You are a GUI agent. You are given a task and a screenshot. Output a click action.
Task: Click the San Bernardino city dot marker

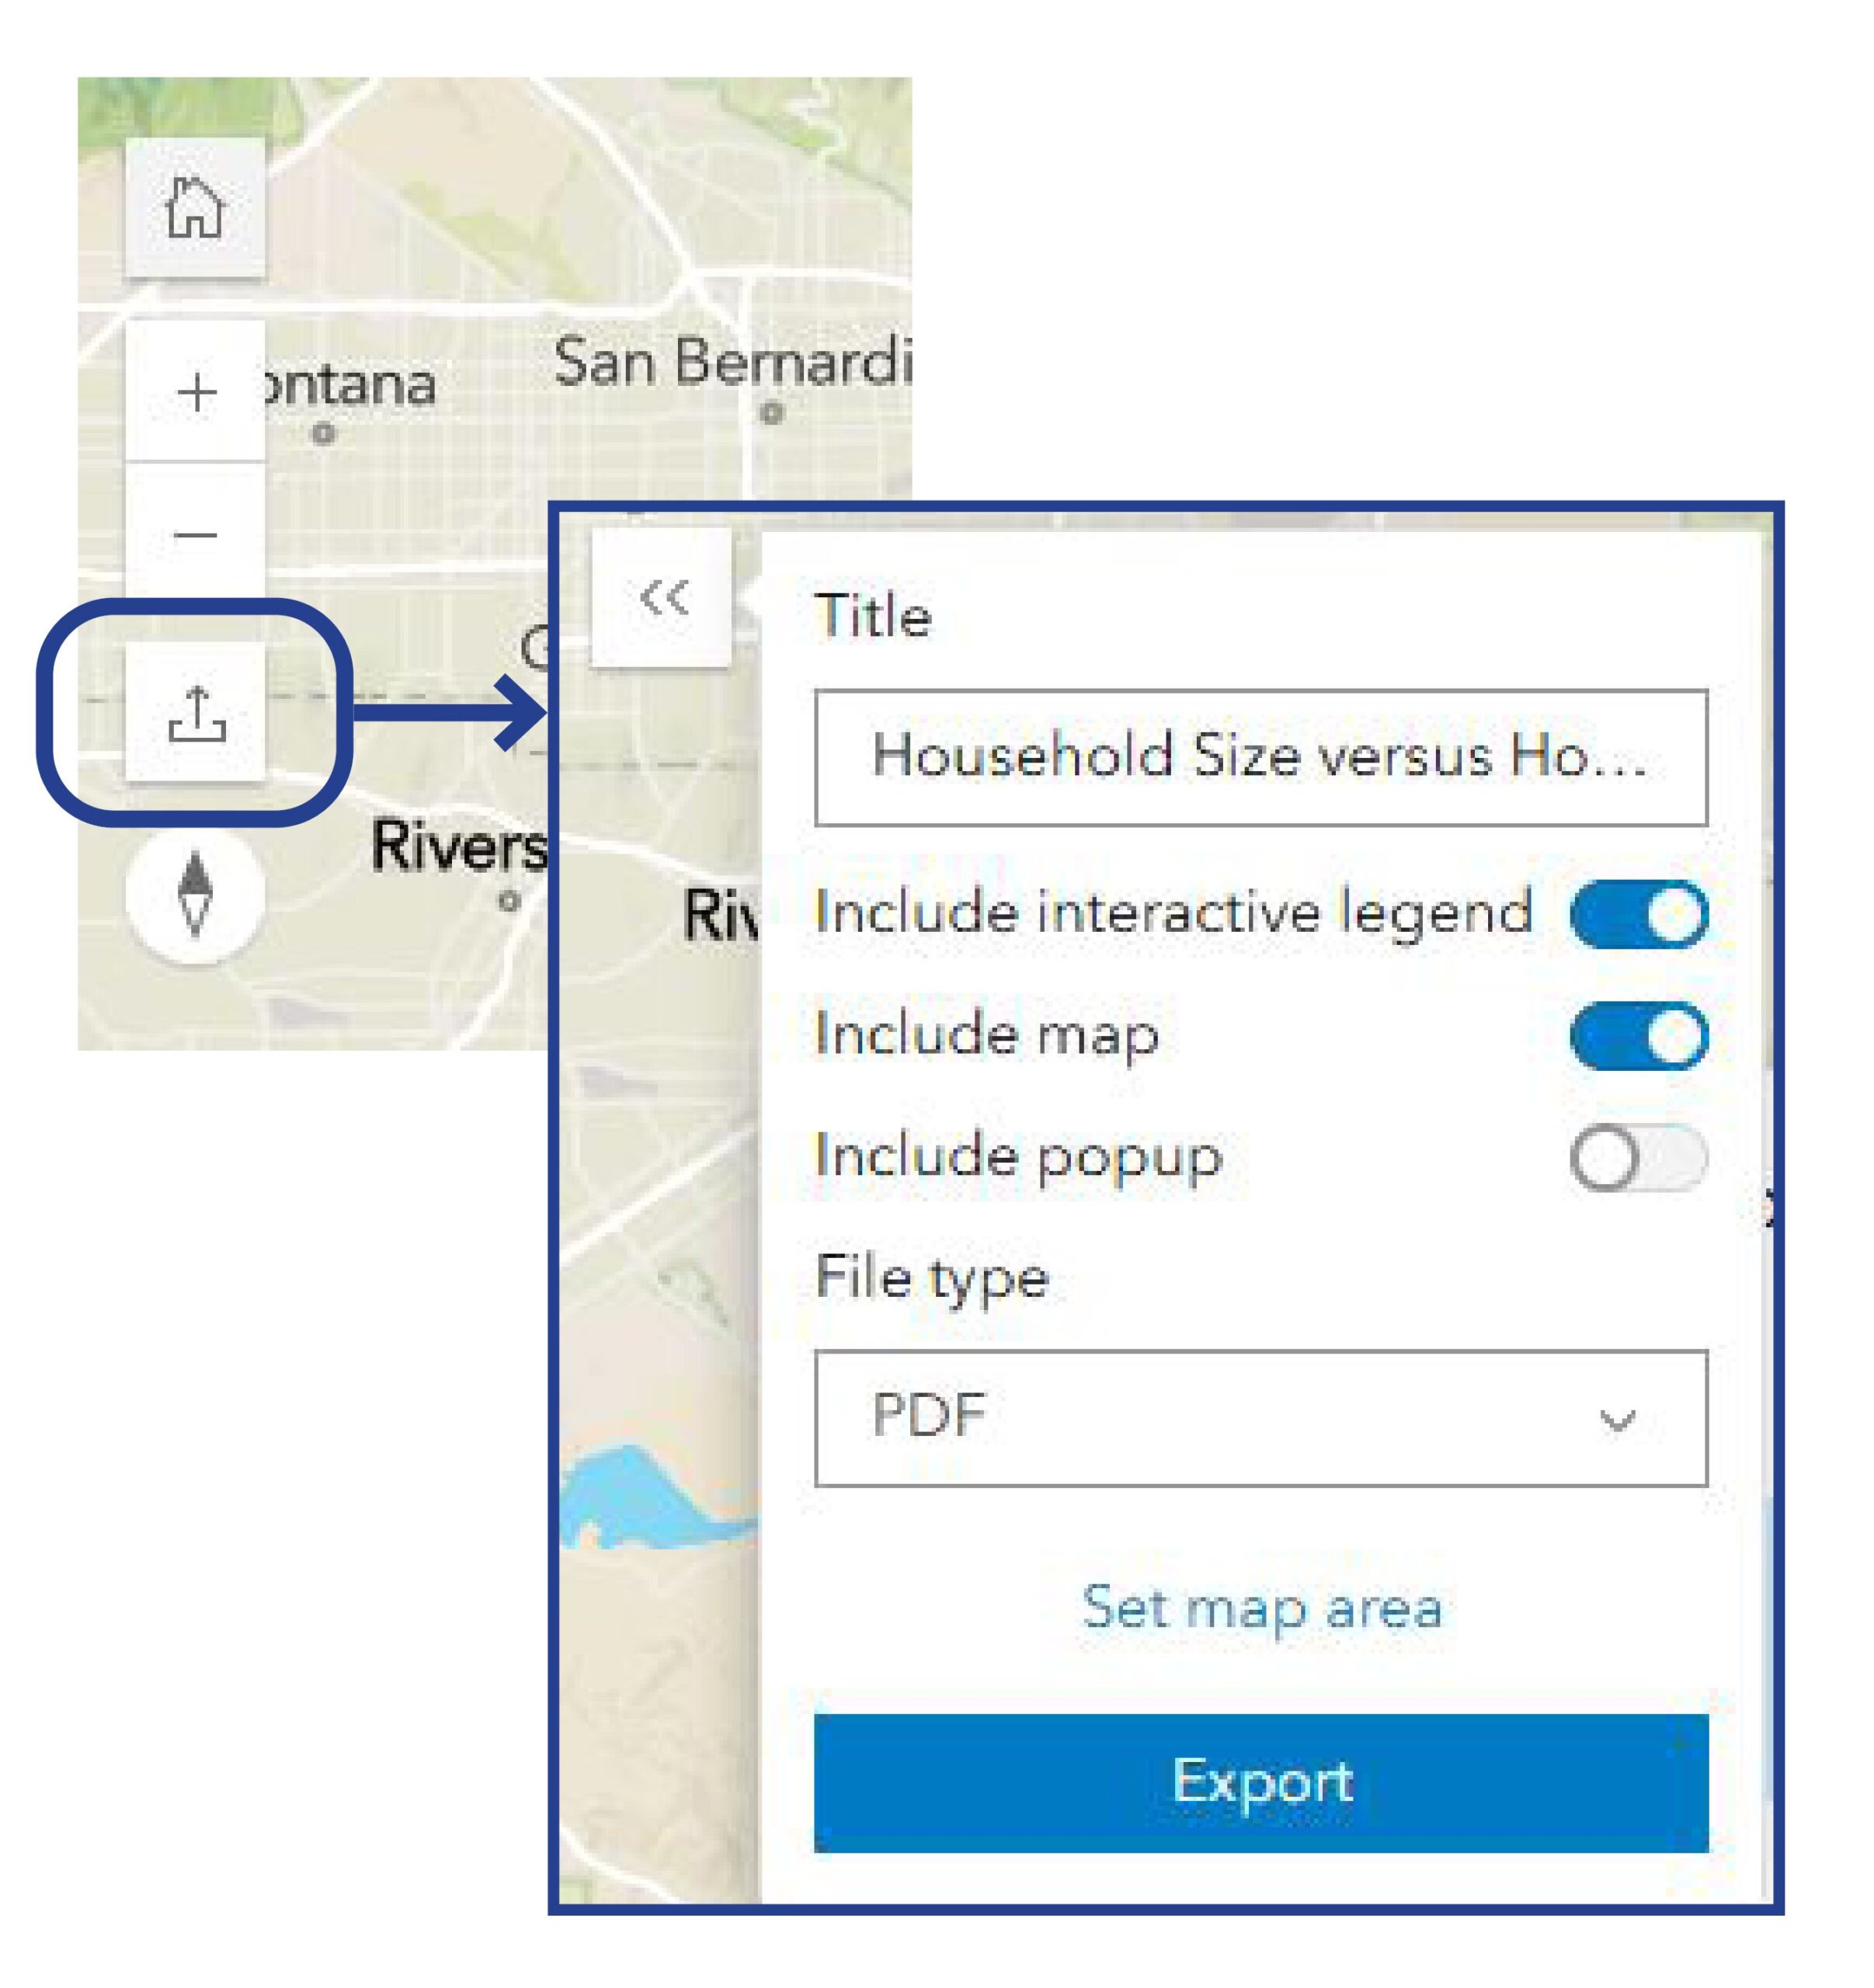[x=771, y=412]
